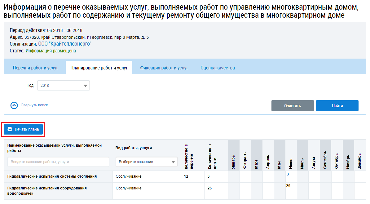Click the Июнь column header

click(291, 161)
